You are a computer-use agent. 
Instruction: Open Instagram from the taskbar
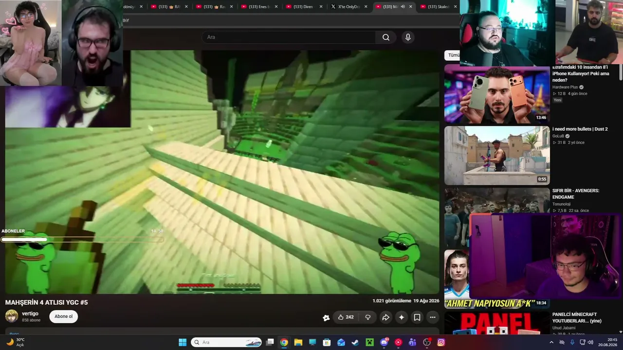click(441, 342)
